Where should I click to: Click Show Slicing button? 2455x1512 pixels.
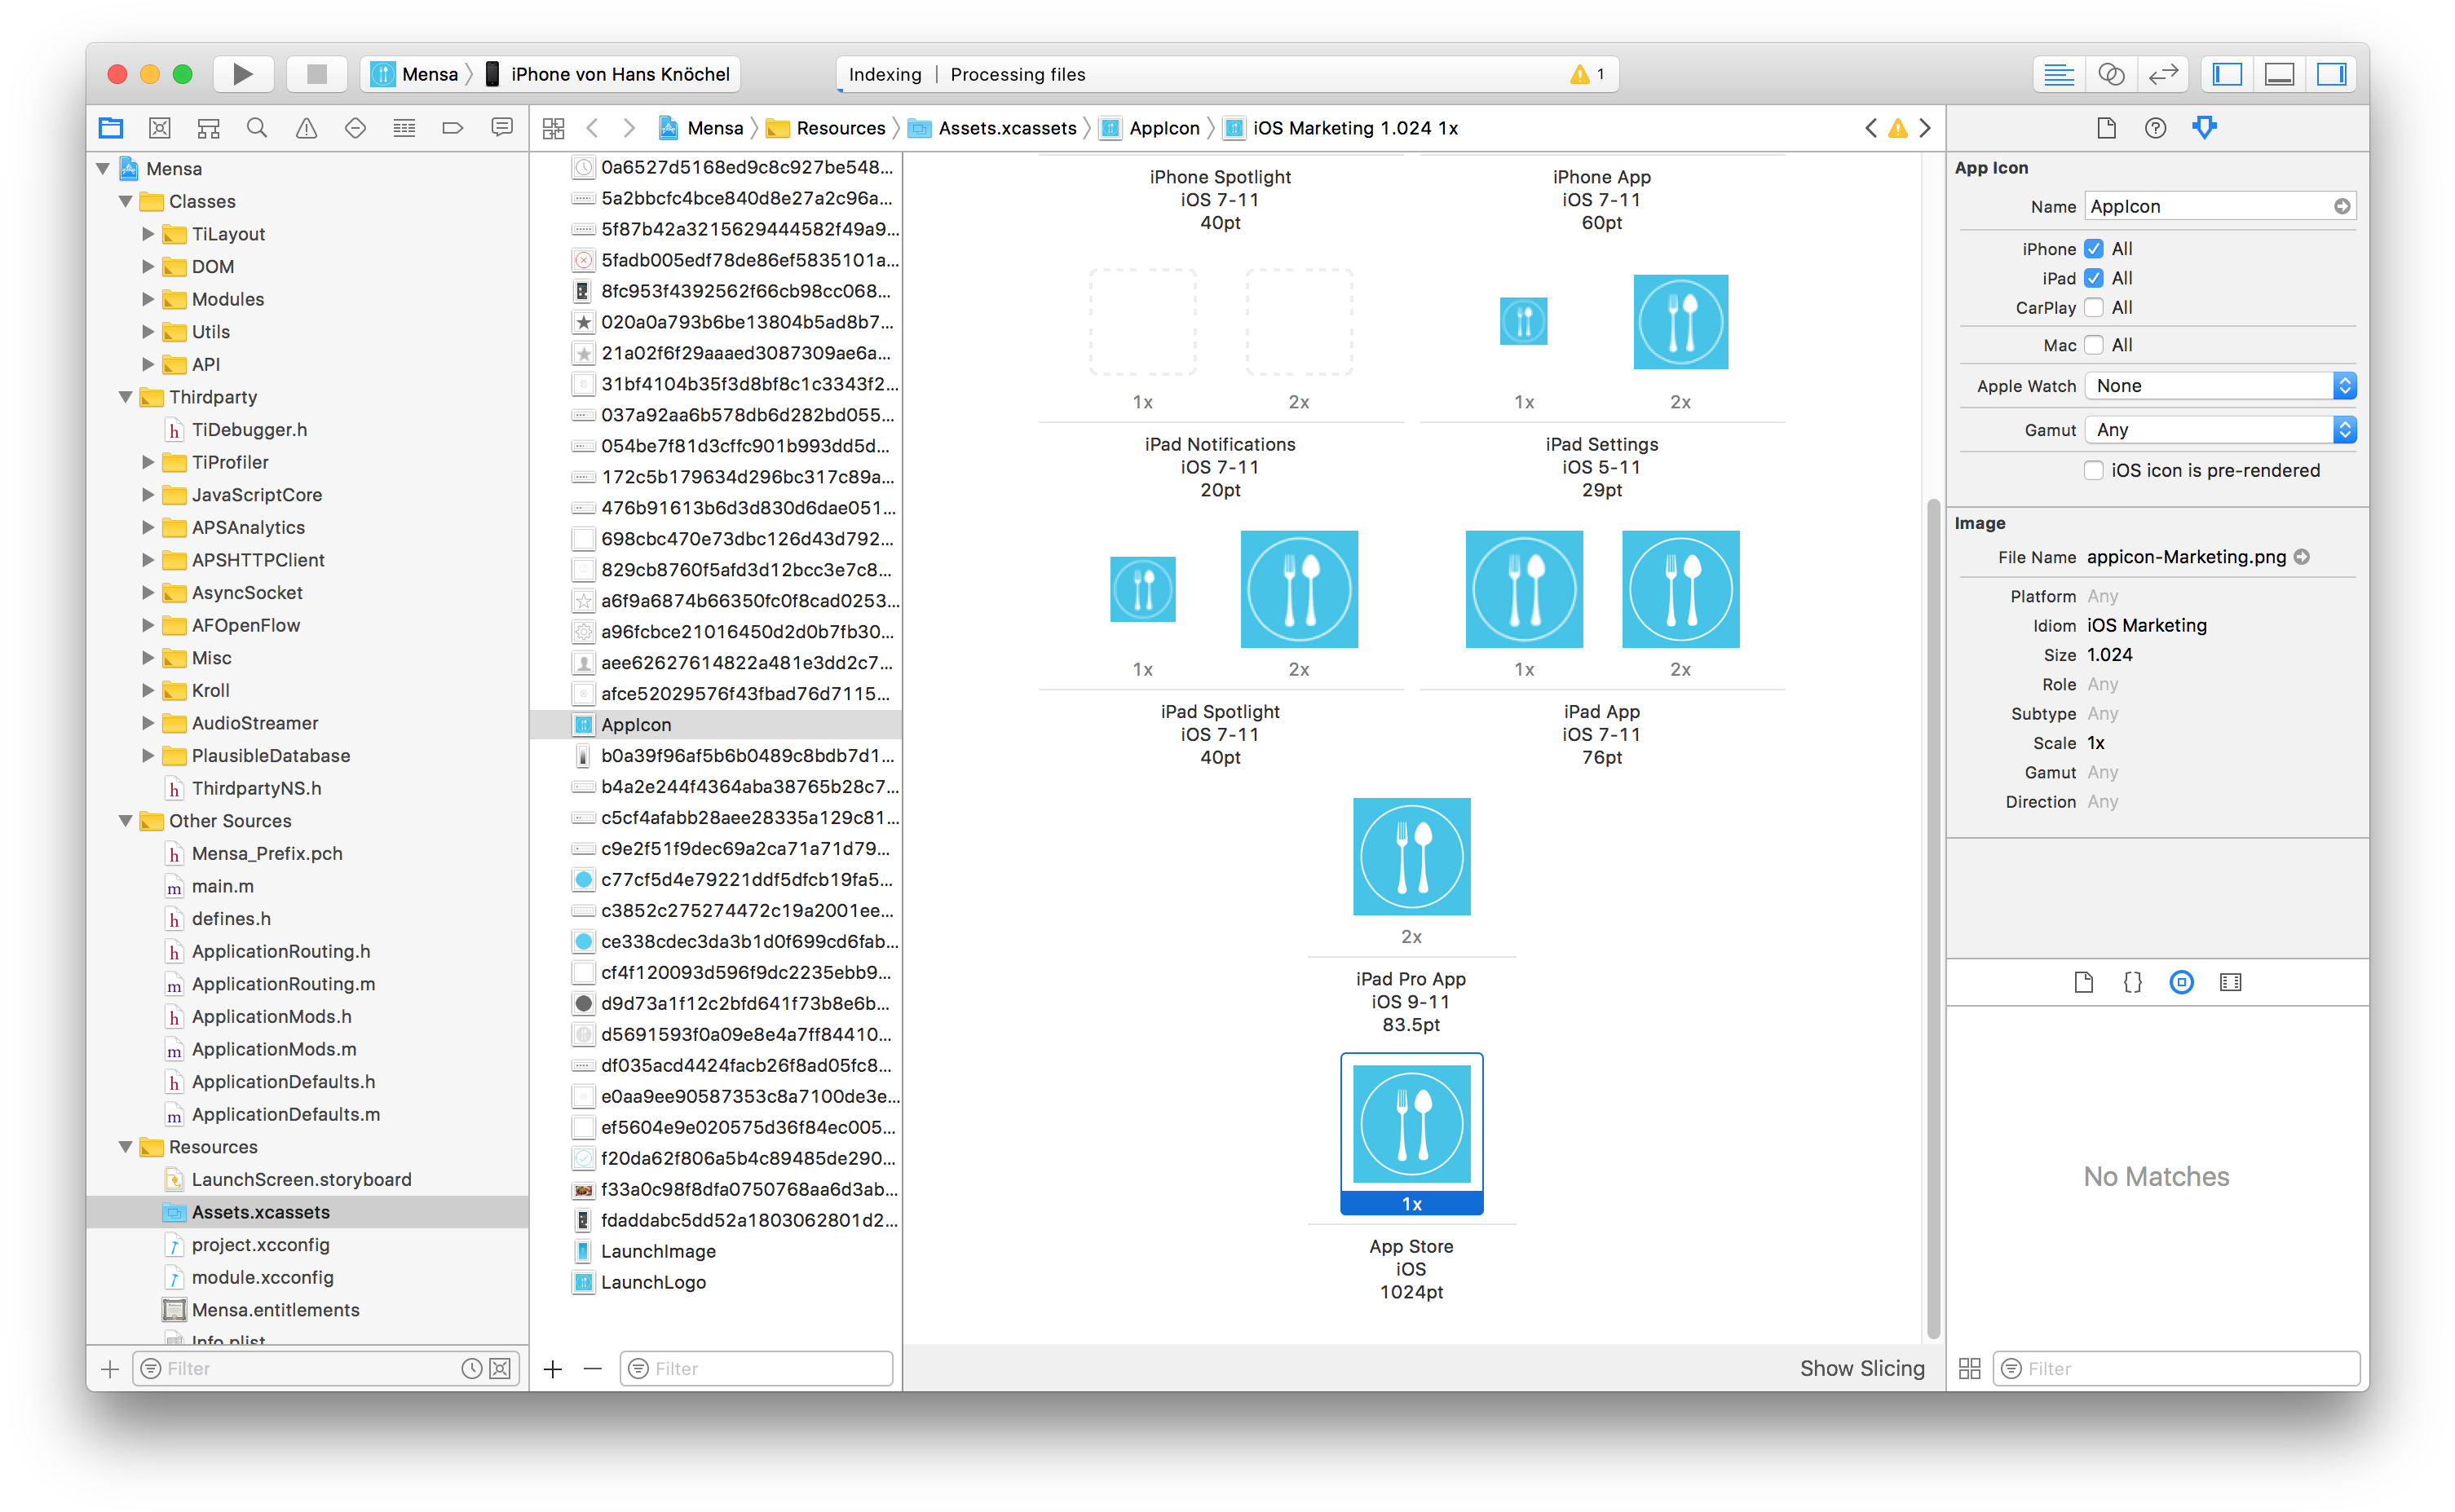(1861, 1368)
